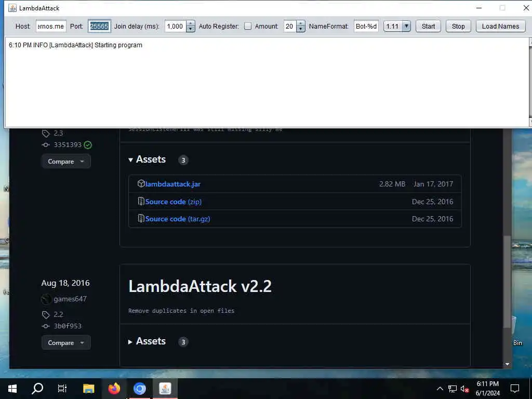This screenshot has width=532, height=399.
Task: Select the NameFormat Bot-%d field
Action: [x=366, y=26]
